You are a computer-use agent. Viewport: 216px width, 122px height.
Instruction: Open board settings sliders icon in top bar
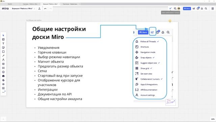click(194, 8)
